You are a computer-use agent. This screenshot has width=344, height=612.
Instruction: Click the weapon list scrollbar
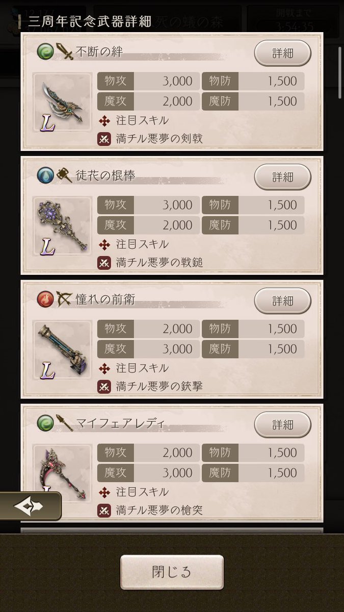(x=340, y=73)
